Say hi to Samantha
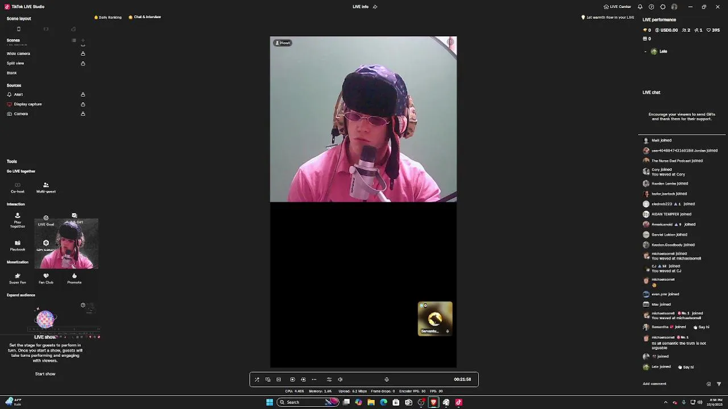Image resolution: width=728 pixels, height=409 pixels. point(701,327)
